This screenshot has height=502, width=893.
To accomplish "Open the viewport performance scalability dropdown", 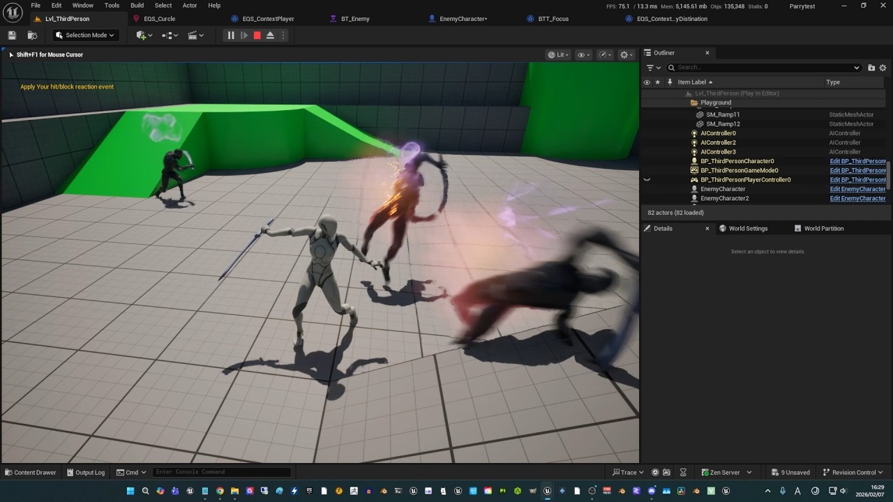I will (x=606, y=54).
